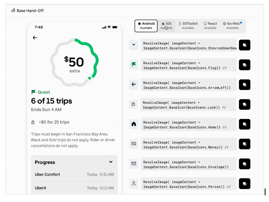Collapse the Progress section chevron
This screenshot has height=202, width=269.
[x=111, y=162]
